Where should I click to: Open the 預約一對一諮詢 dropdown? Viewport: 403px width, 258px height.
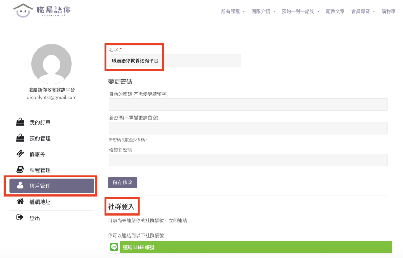[x=300, y=11]
